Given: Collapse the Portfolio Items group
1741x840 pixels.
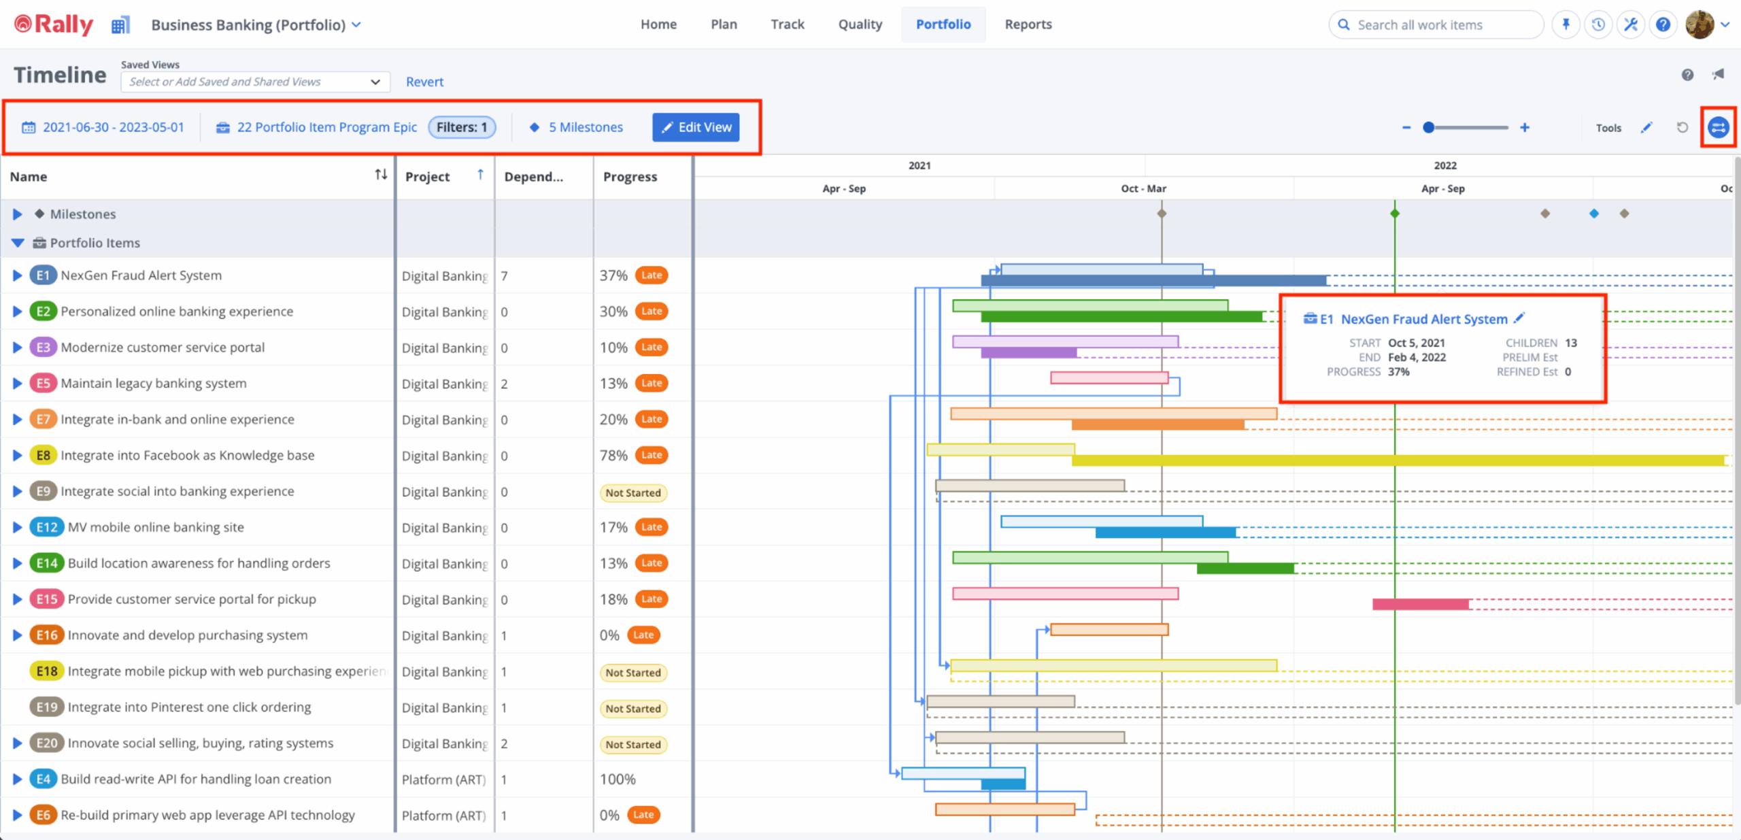Looking at the screenshot, I should (18, 243).
